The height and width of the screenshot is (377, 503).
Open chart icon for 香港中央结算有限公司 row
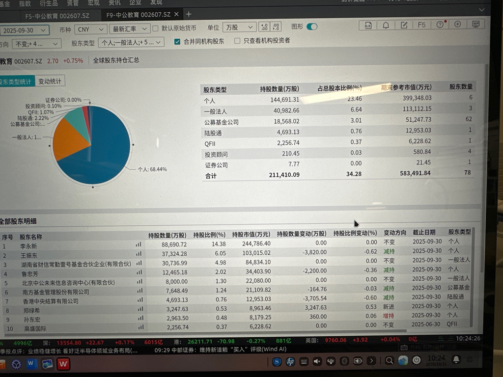click(140, 300)
